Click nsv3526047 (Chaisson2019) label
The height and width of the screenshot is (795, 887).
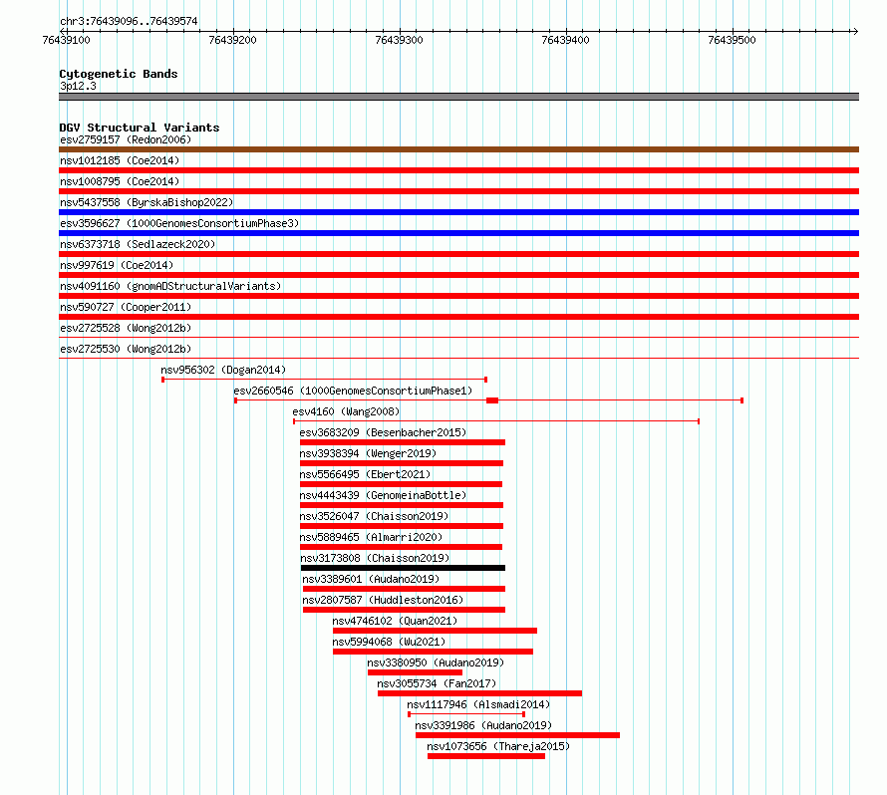pyautogui.click(x=374, y=516)
